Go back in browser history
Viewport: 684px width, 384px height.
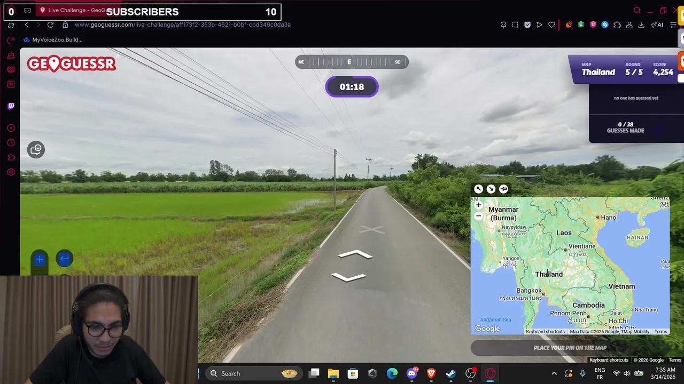click(x=27, y=25)
